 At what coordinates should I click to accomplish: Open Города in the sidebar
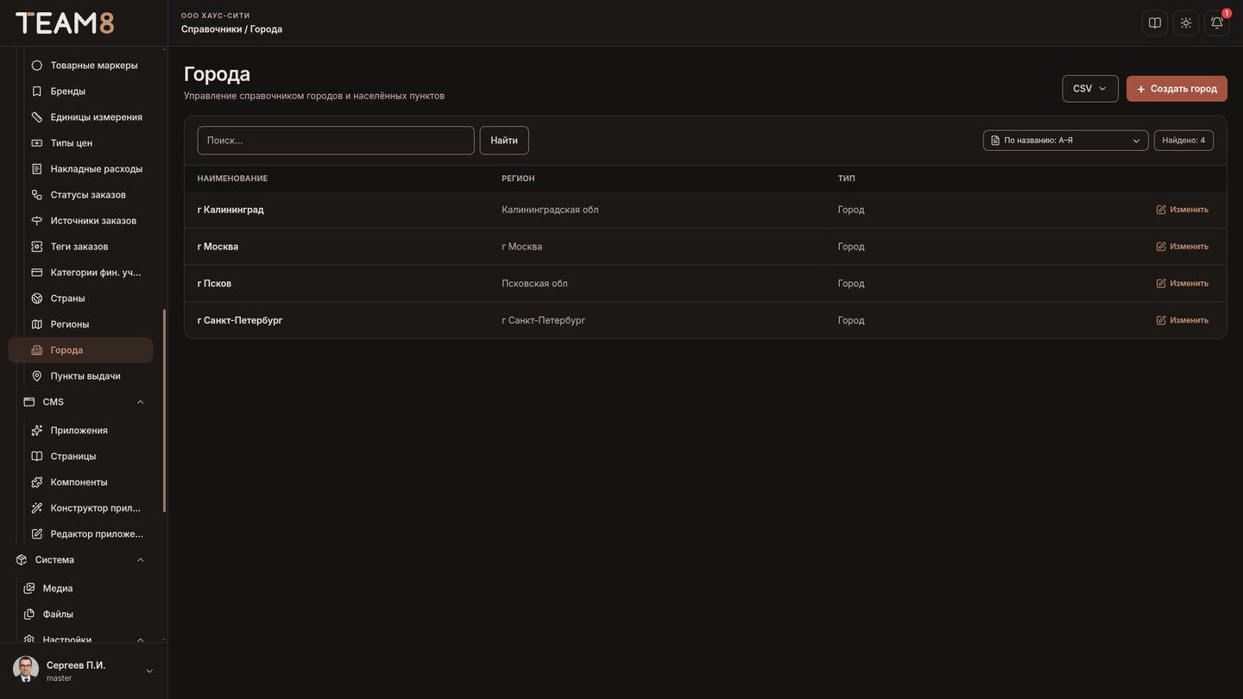[80, 350]
